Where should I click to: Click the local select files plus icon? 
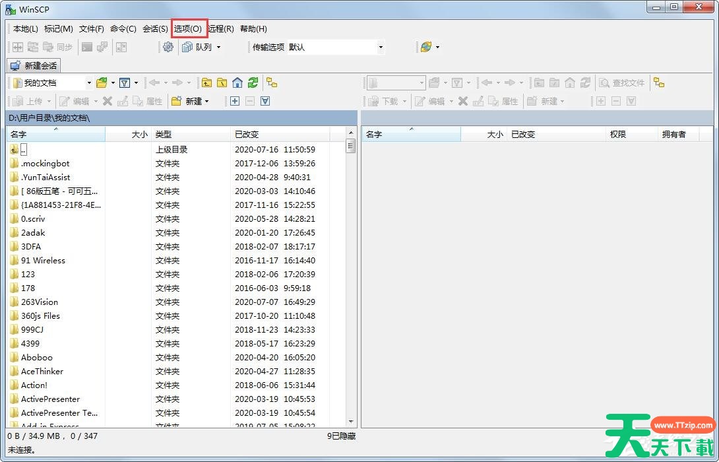coord(235,101)
